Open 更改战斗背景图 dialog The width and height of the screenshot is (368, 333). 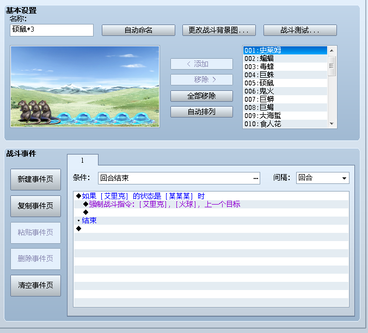[x=219, y=30]
